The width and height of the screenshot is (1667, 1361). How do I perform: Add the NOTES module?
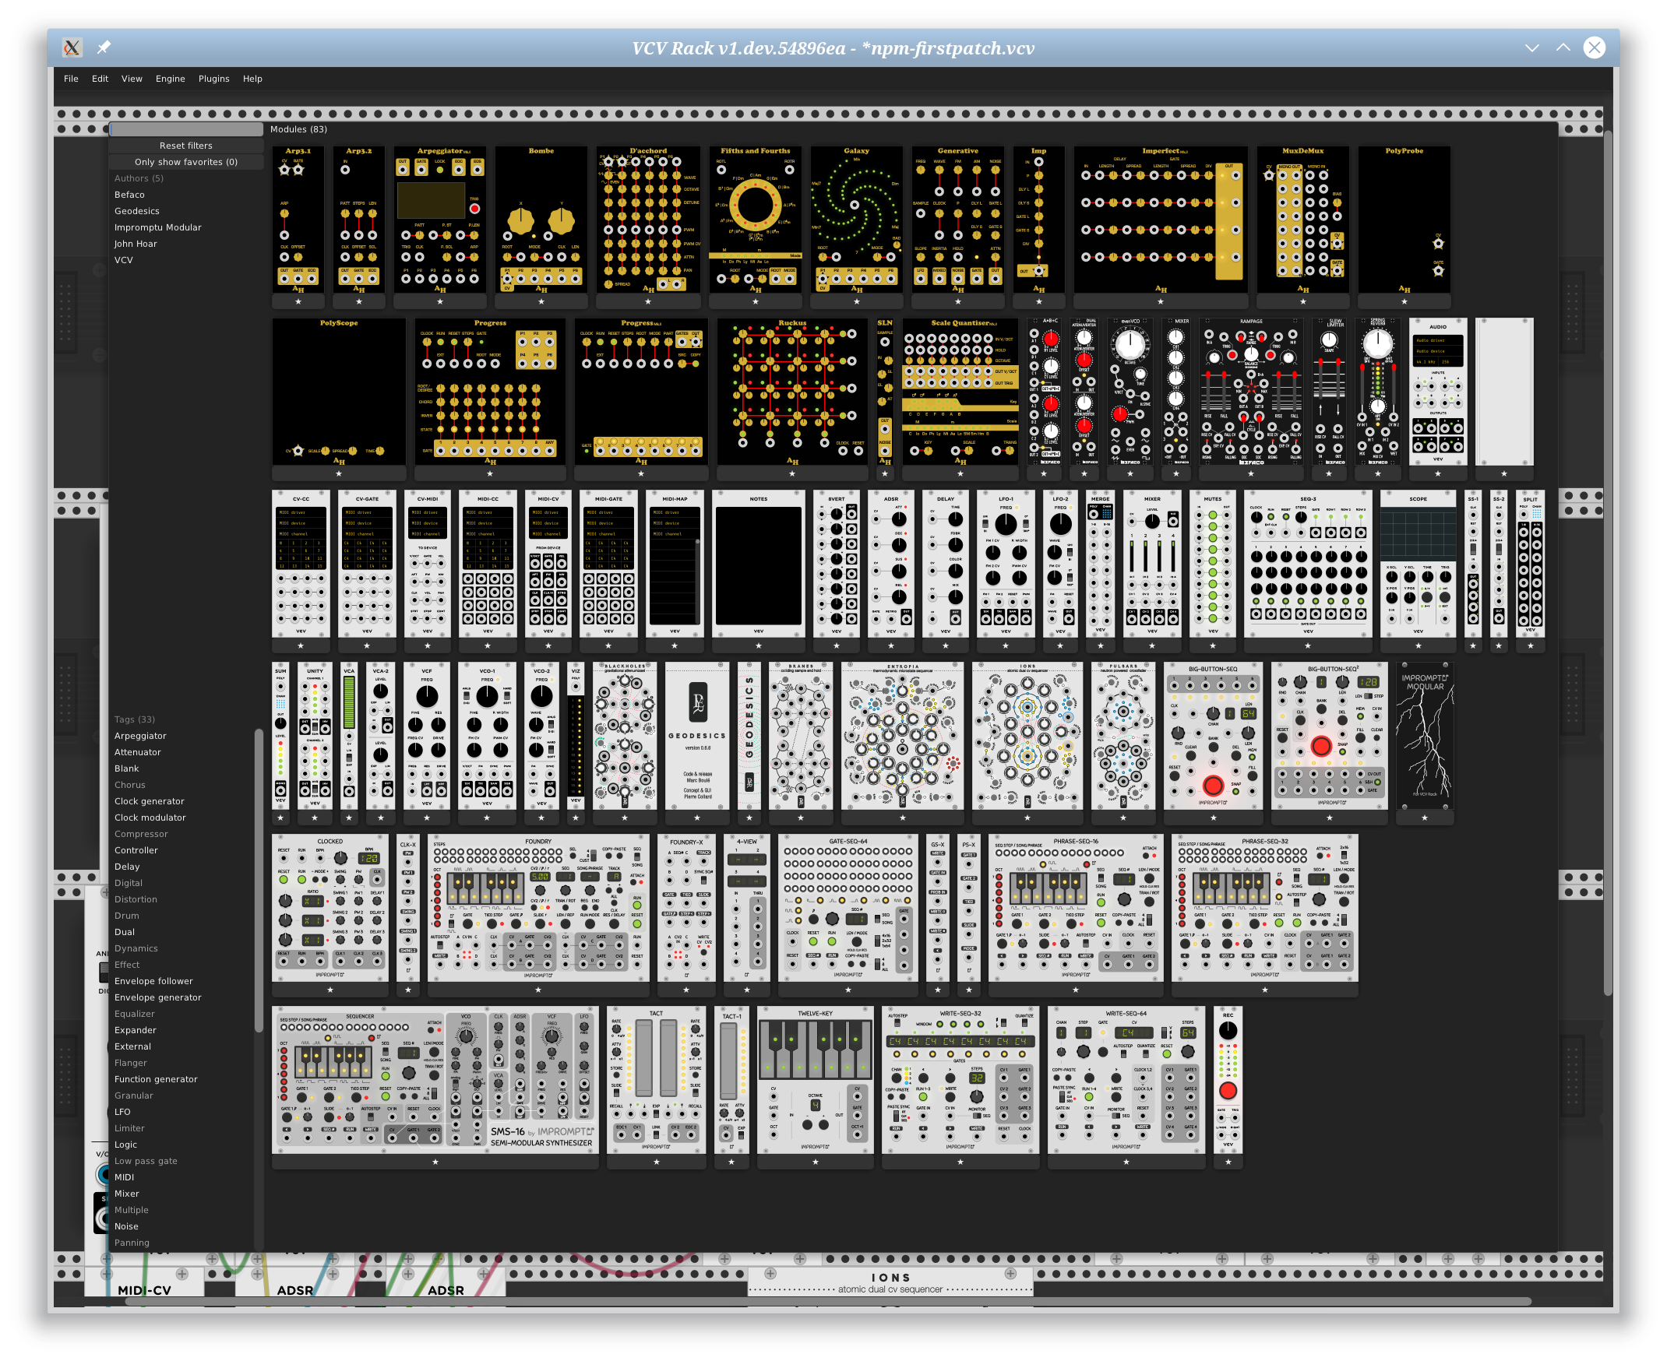[x=759, y=564]
